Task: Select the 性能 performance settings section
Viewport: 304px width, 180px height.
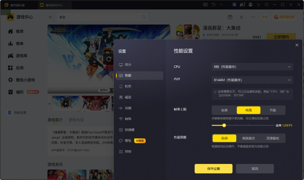Action: coord(139,76)
